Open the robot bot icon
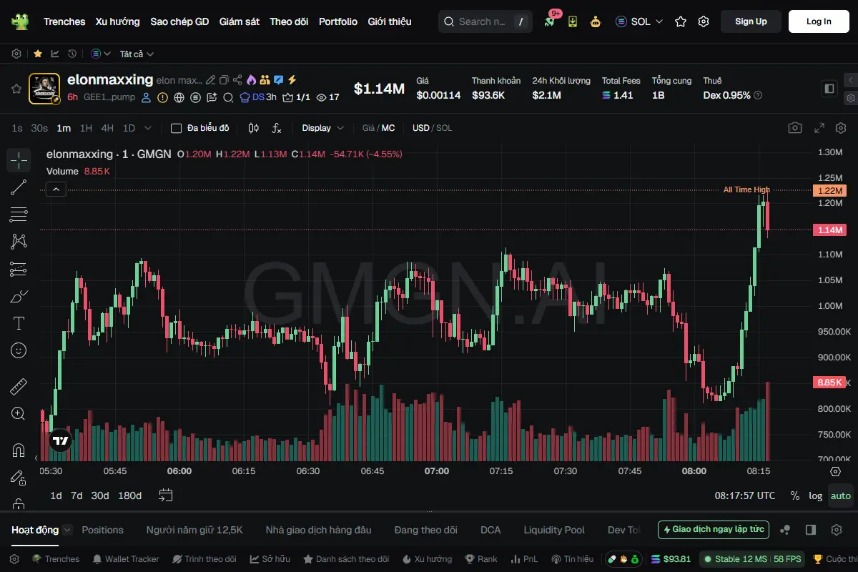Viewport: 858px width, 572px height. [596, 21]
